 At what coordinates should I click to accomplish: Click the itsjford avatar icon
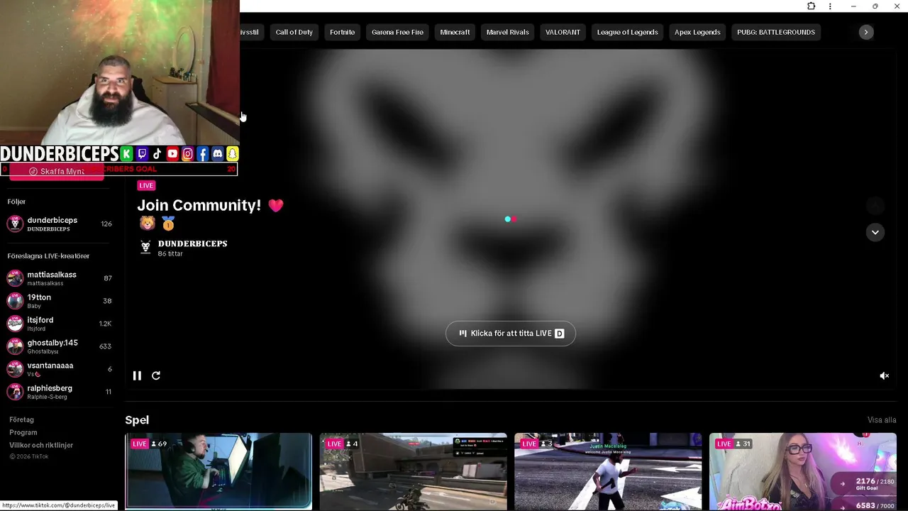pos(15,324)
